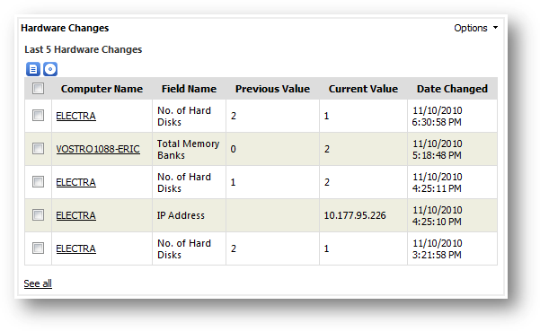Tick checkbox for ELECTRA 3:21:58 PM row
Viewport: 540px width, 331px height.
tap(39, 248)
